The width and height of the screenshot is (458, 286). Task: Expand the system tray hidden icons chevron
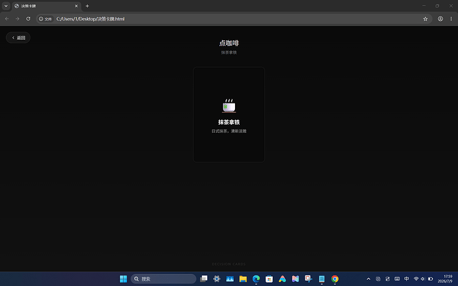click(x=368, y=279)
